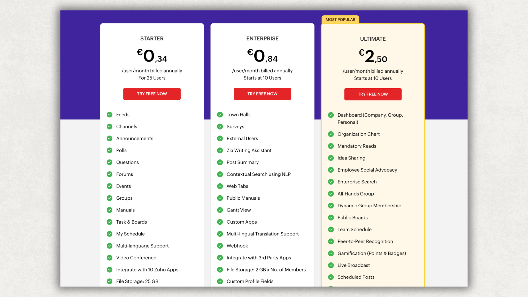Screen dimensions: 528x297
Task: Click the 'Questions' feature text
Action: pyautogui.click(x=127, y=162)
